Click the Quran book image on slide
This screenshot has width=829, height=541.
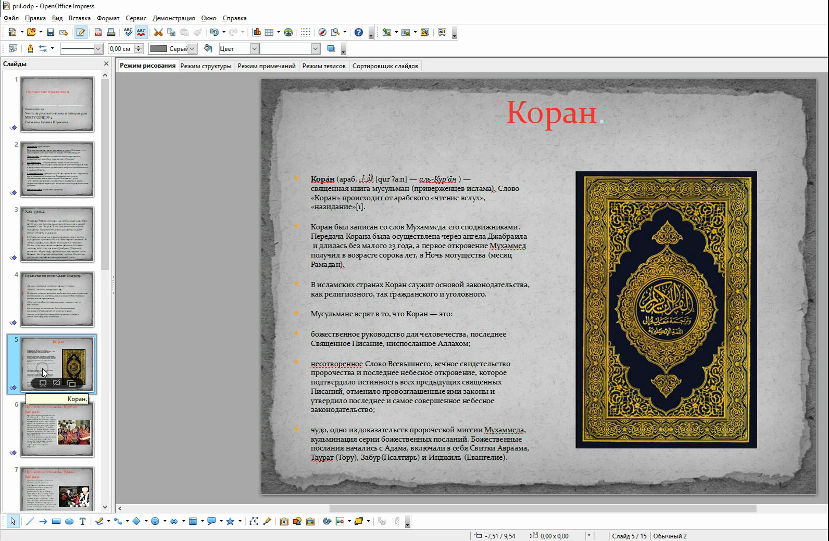[666, 310]
